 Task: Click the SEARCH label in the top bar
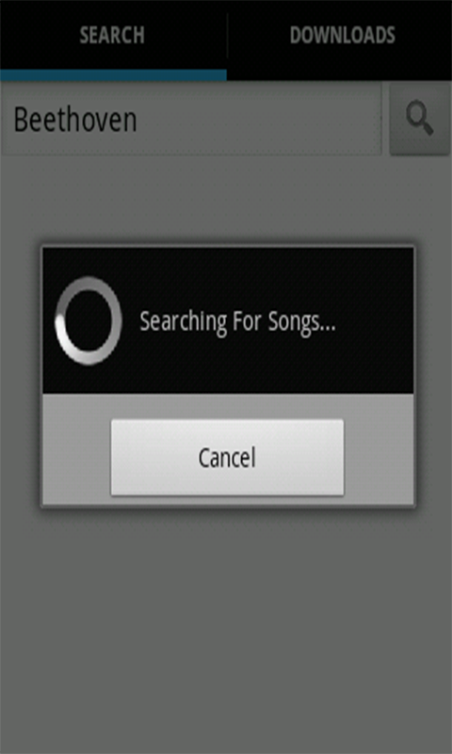coord(112,36)
